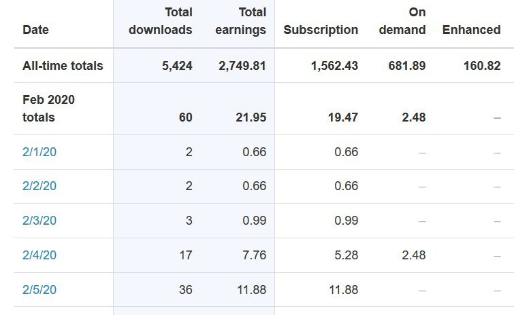
Task: Click subscription 11.88 in 2/5/20 row
Action: pyautogui.click(x=344, y=290)
